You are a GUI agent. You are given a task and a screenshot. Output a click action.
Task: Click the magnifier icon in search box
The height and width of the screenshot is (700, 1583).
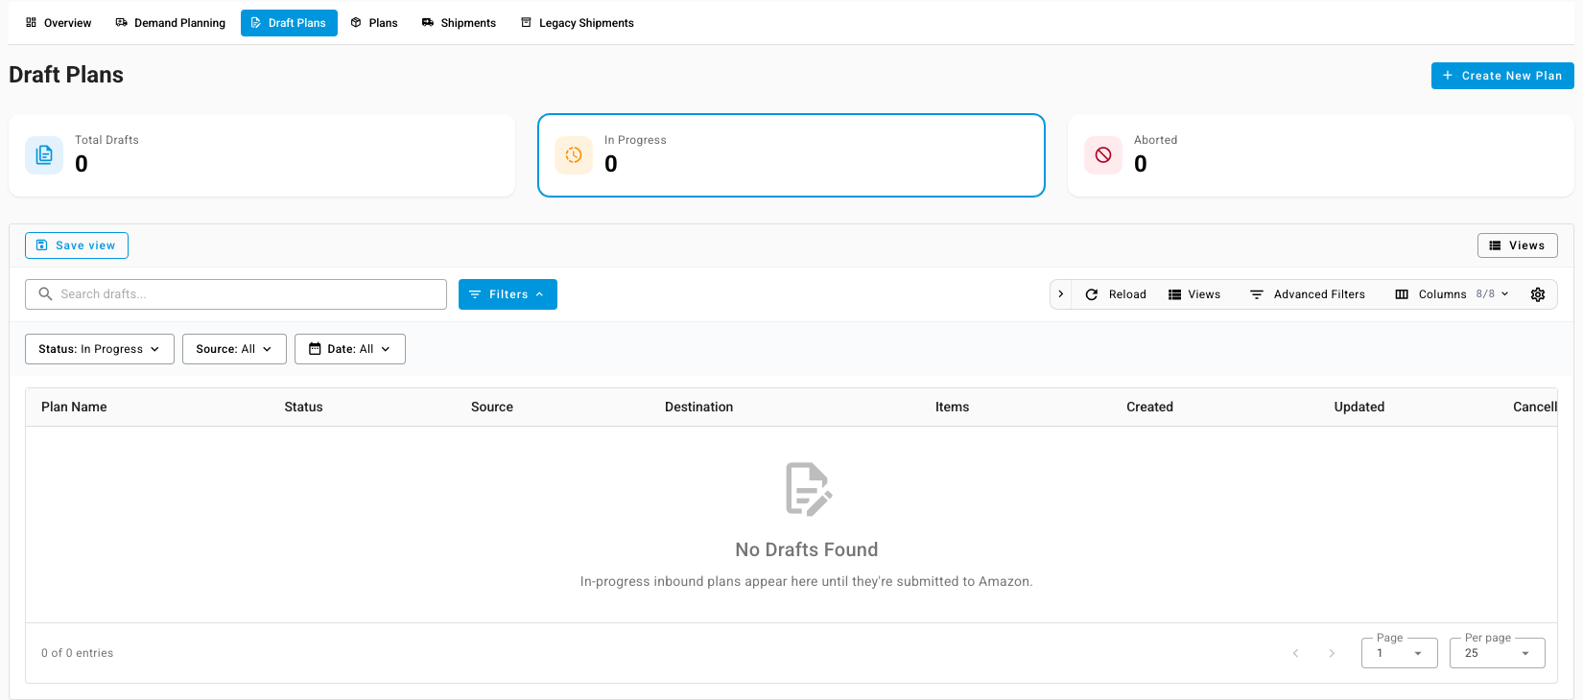click(45, 294)
